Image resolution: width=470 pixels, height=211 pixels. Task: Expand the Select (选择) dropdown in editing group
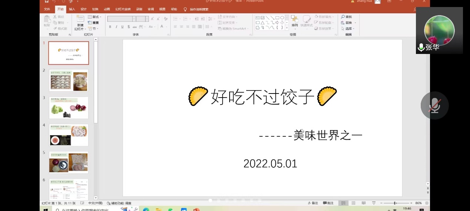pyautogui.click(x=349, y=28)
